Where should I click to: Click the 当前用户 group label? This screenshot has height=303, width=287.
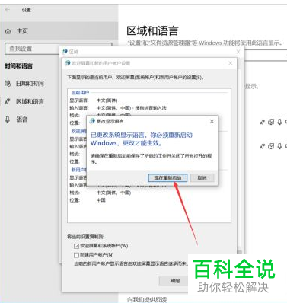(80, 93)
